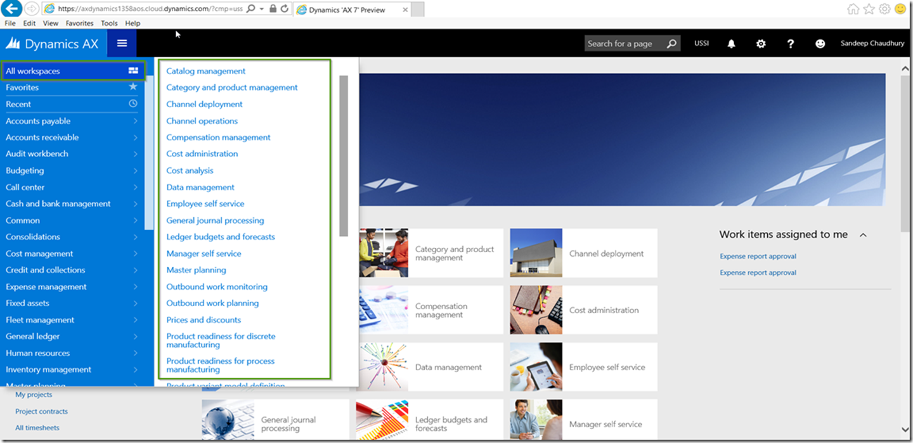The height and width of the screenshot is (443, 913).
Task: Select Favorites in navigation pane
Action: pos(72,87)
